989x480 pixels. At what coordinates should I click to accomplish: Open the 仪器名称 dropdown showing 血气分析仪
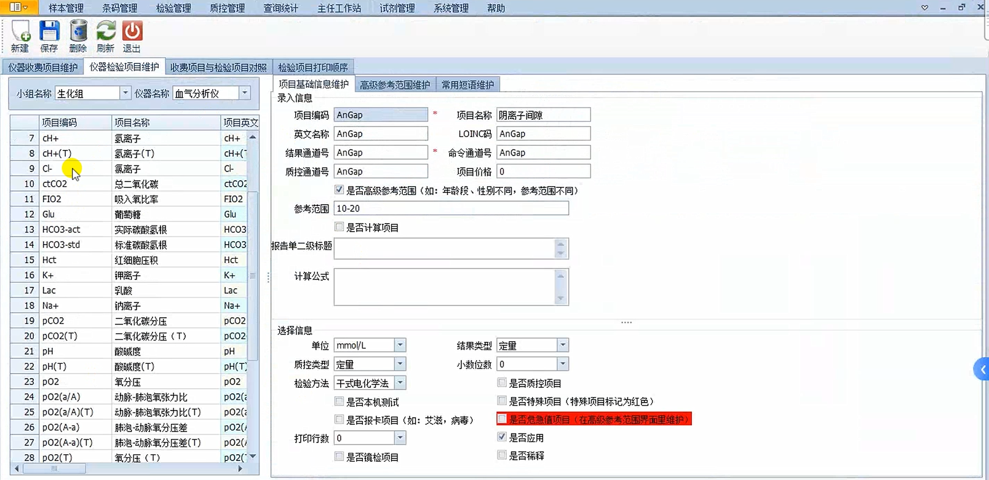[244, 93]
